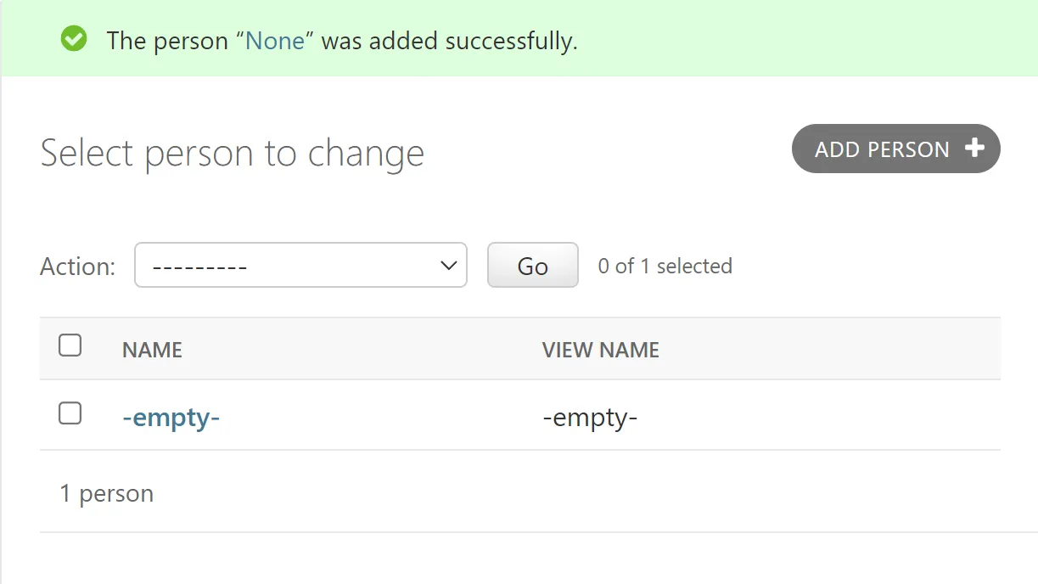The height and width of the screenshot is (584, 1038).
Task: Click the Action dropdown chevron arrow
Action: (x=449, y=266)
